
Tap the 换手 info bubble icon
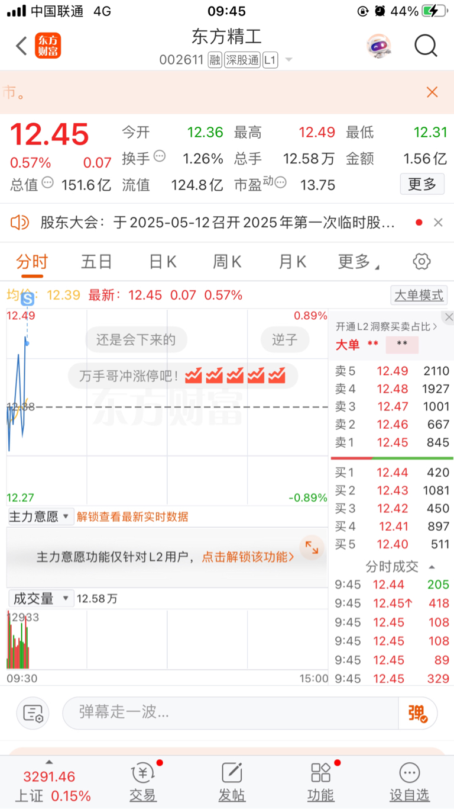[160, 157]
